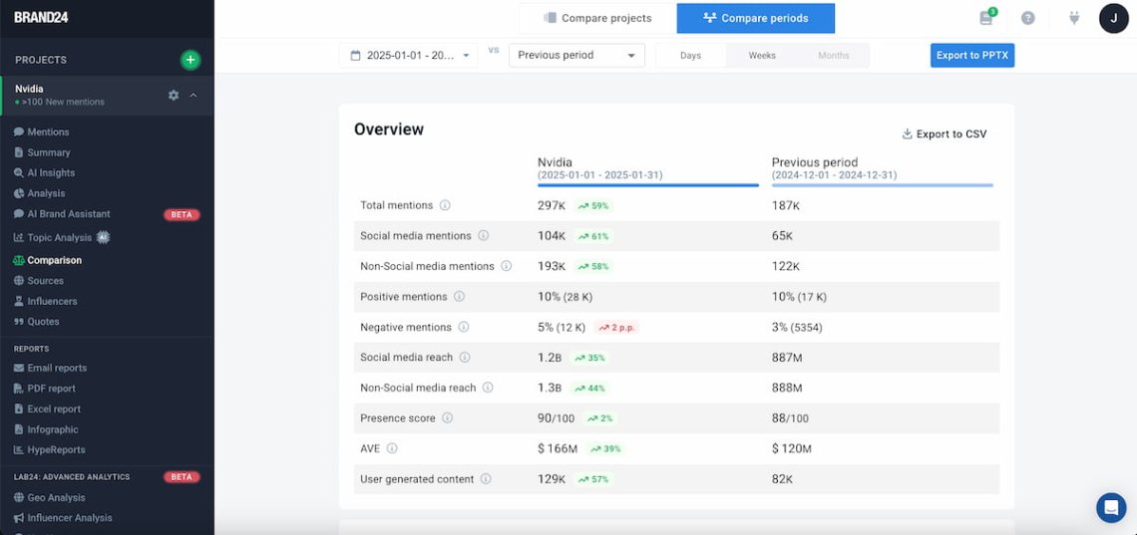Click the 61% social mentions change badge
Screen dimensions: 1137x535
(593, 236)
